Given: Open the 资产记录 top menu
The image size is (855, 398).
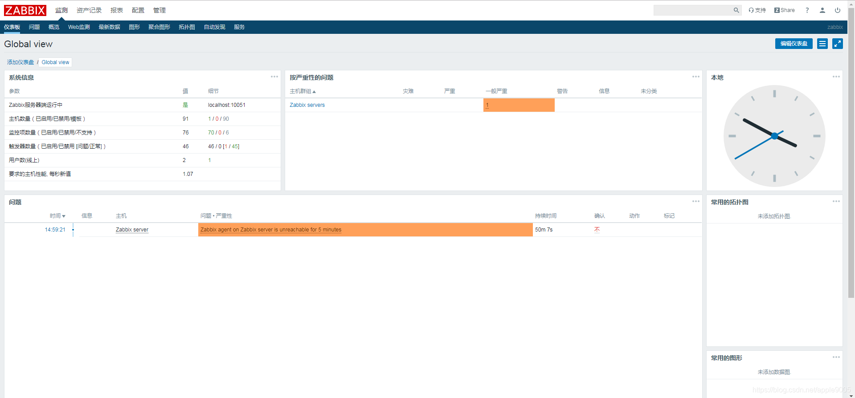Looking at the screenshot, I should (x=89, y=10).
